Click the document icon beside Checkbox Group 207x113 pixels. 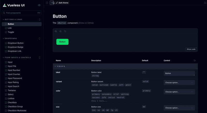coord(6,107)
